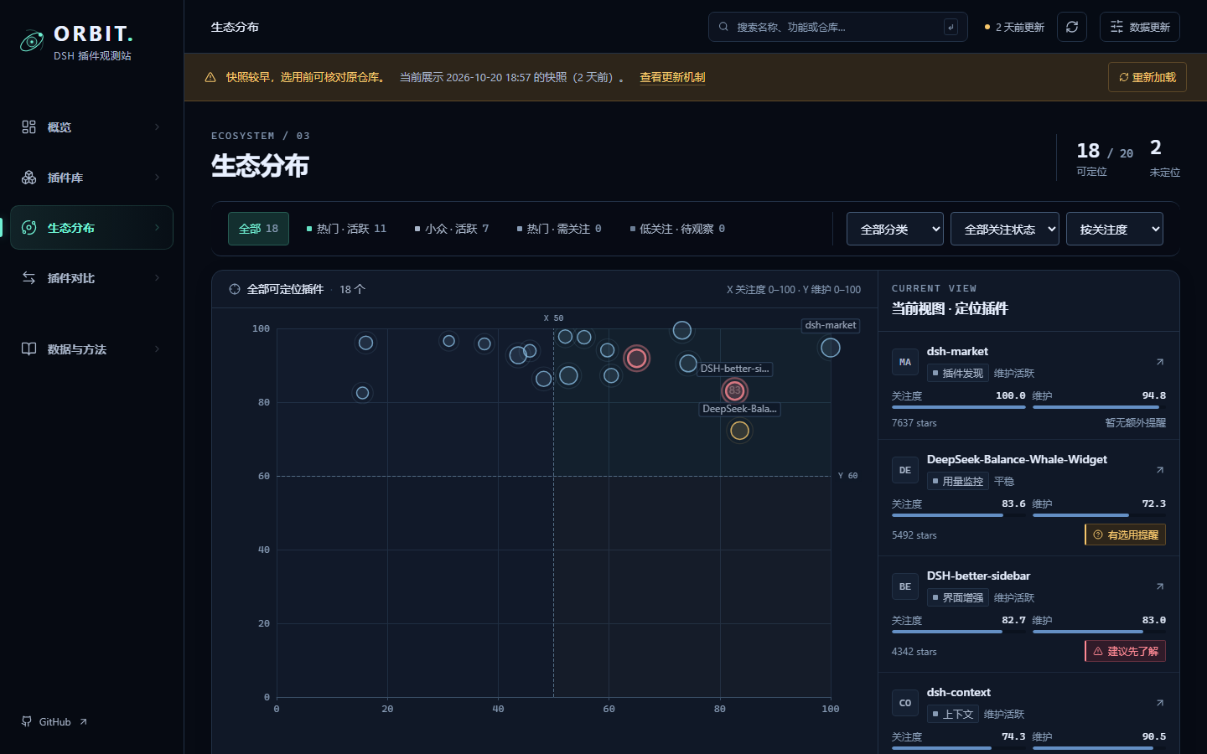
Task: Open DSH-better-sidebar external link arrow
Action: pos(1160,586)
